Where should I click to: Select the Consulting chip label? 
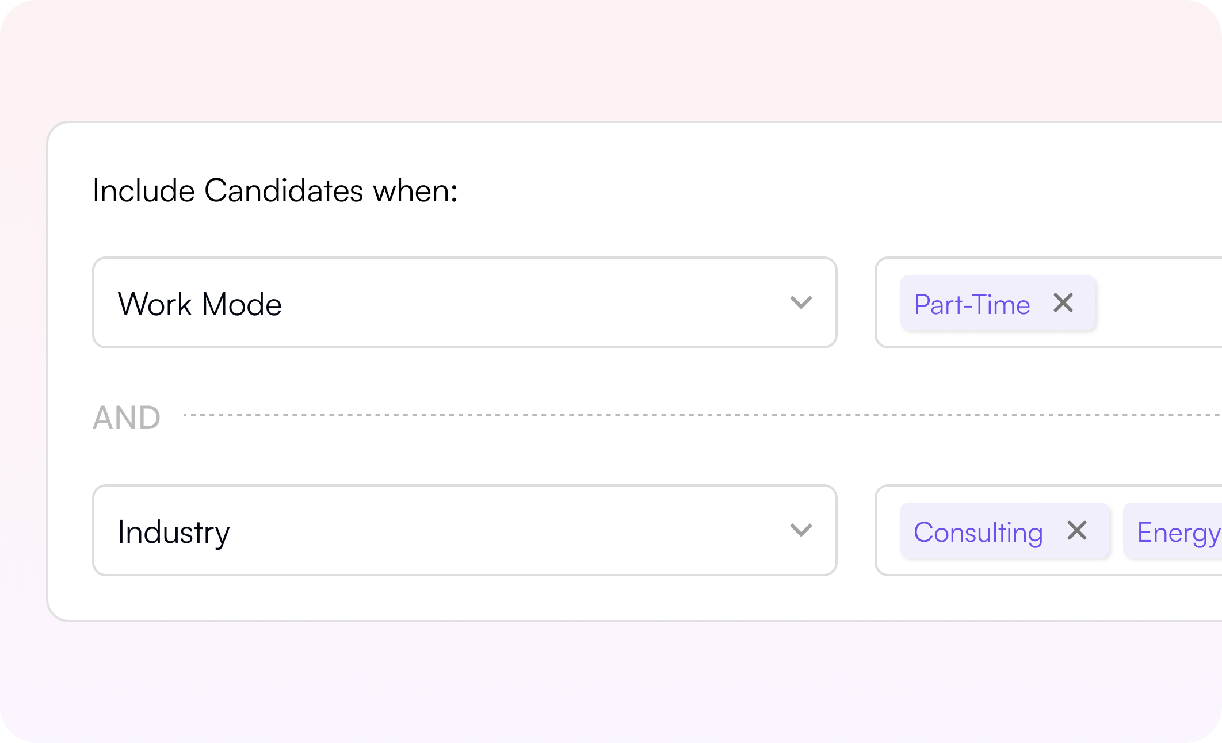coord(978,532)
